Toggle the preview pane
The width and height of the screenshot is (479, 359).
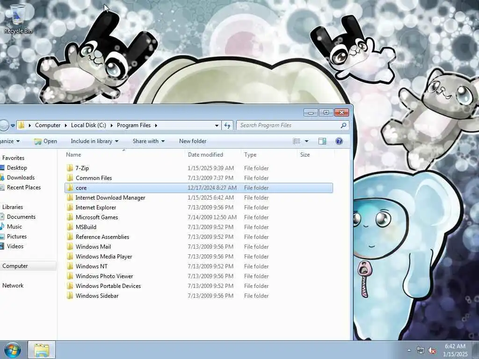pos(322,141)
